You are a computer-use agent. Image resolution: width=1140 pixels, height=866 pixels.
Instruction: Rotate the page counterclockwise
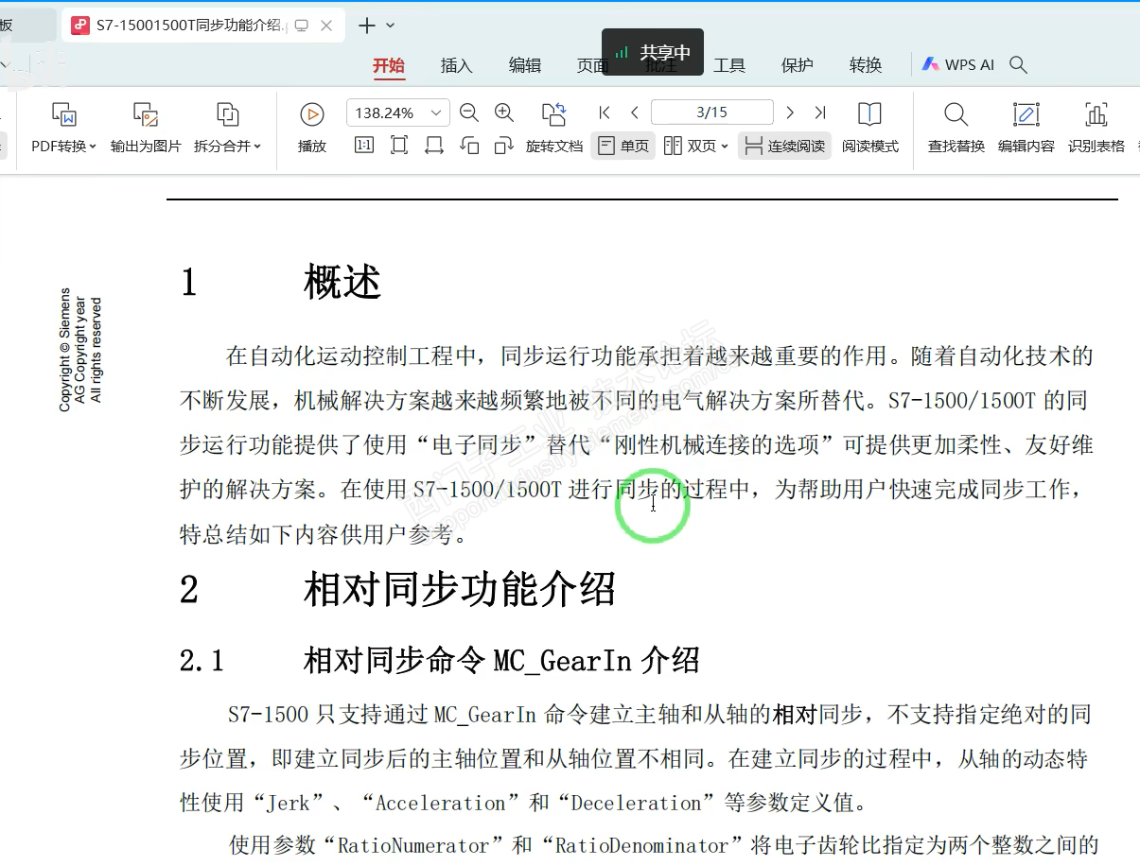click(469, 146)
